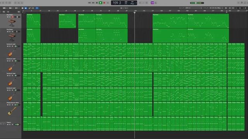Image resolution: width=248 pixels, height=139 pixels.
Task: Toggle the metronome click button
Action: click(x=156, y=3)
